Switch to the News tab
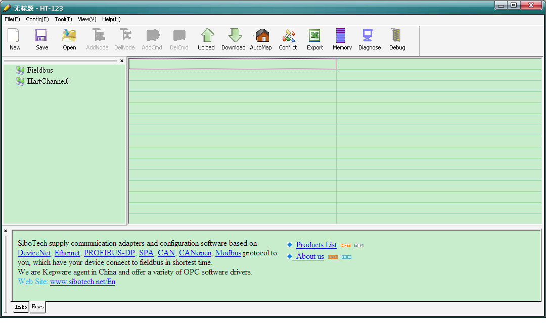The image size is (546, 329). point(38,307)
